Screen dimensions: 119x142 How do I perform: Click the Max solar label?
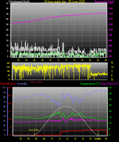tap(36, 82)
